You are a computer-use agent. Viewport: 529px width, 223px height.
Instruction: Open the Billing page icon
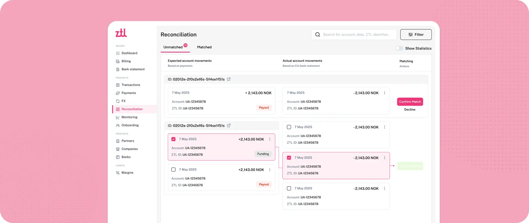pyautogui.click(x=118, y=61)
